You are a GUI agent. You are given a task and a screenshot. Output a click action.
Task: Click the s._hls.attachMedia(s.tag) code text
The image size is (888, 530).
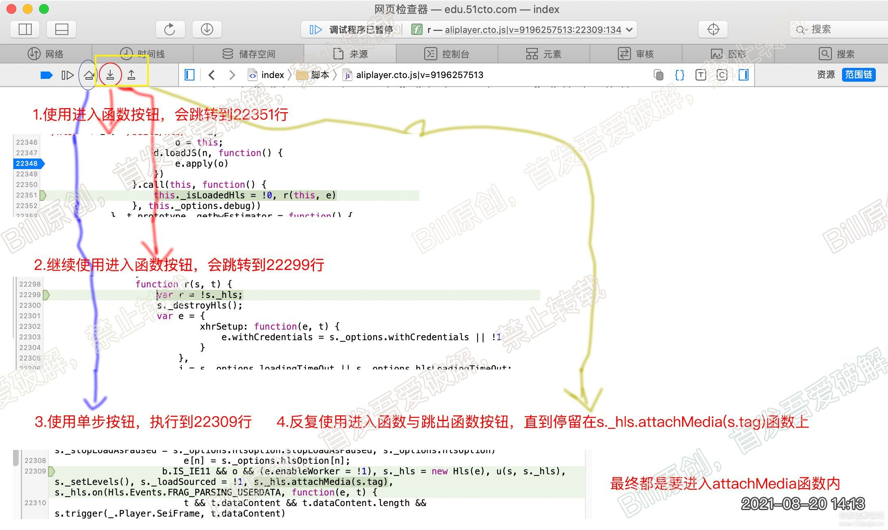click(321, 482)
